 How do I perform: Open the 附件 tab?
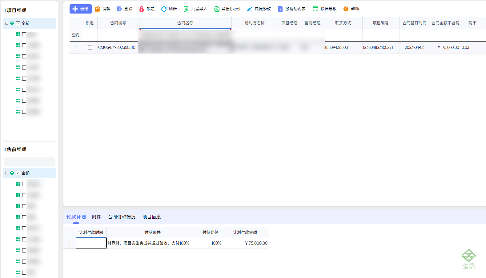click(97, 217)
